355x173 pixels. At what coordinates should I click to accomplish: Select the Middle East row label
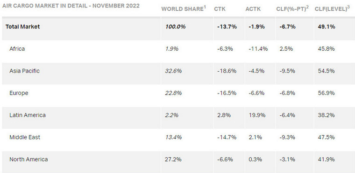pos(25,137)
